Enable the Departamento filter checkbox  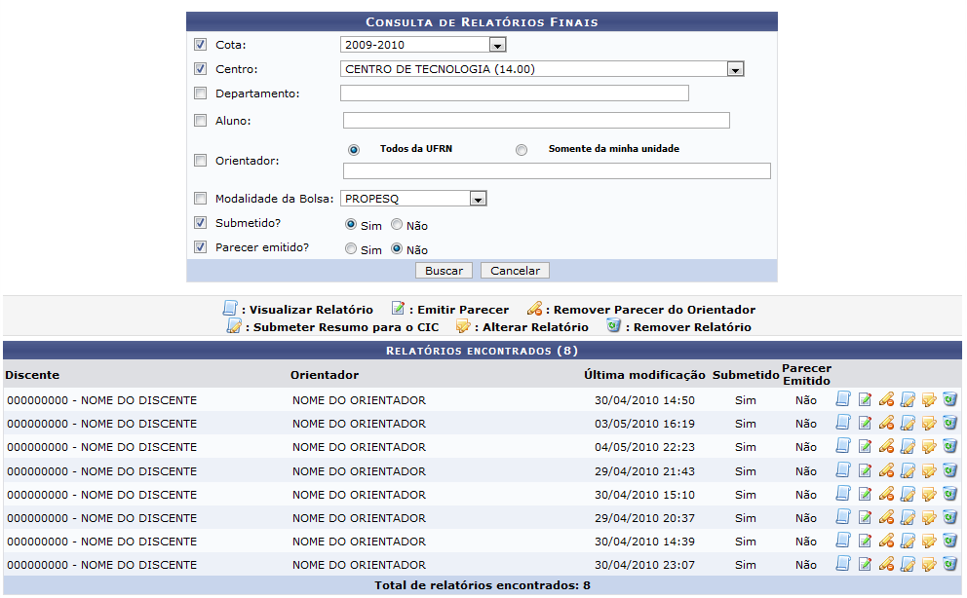pos(200,93)
